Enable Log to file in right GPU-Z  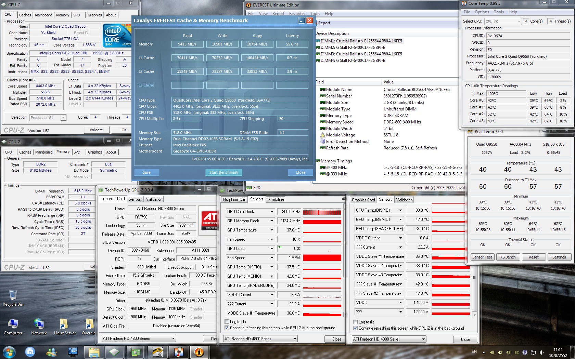(355, 322)
